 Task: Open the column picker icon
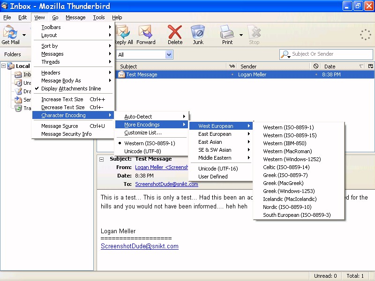coord(370,66)
